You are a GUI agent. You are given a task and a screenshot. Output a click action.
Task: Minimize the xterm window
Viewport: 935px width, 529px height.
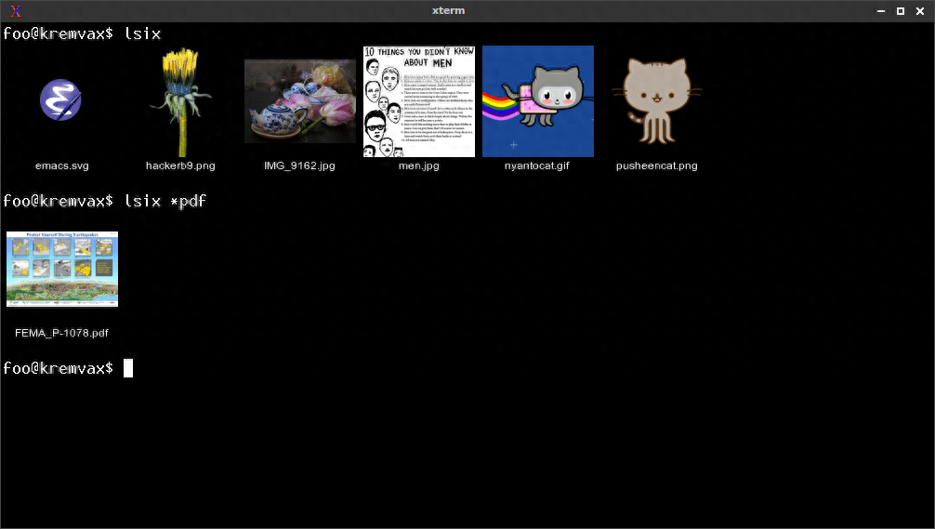coord(881,11)
